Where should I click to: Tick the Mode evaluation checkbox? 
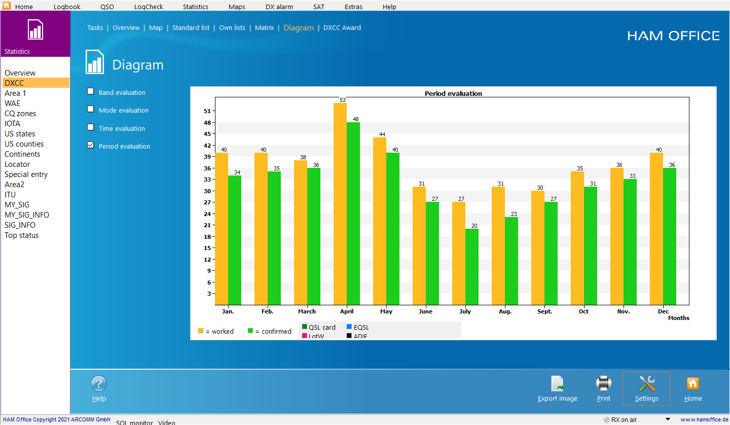tap(91, 109)
